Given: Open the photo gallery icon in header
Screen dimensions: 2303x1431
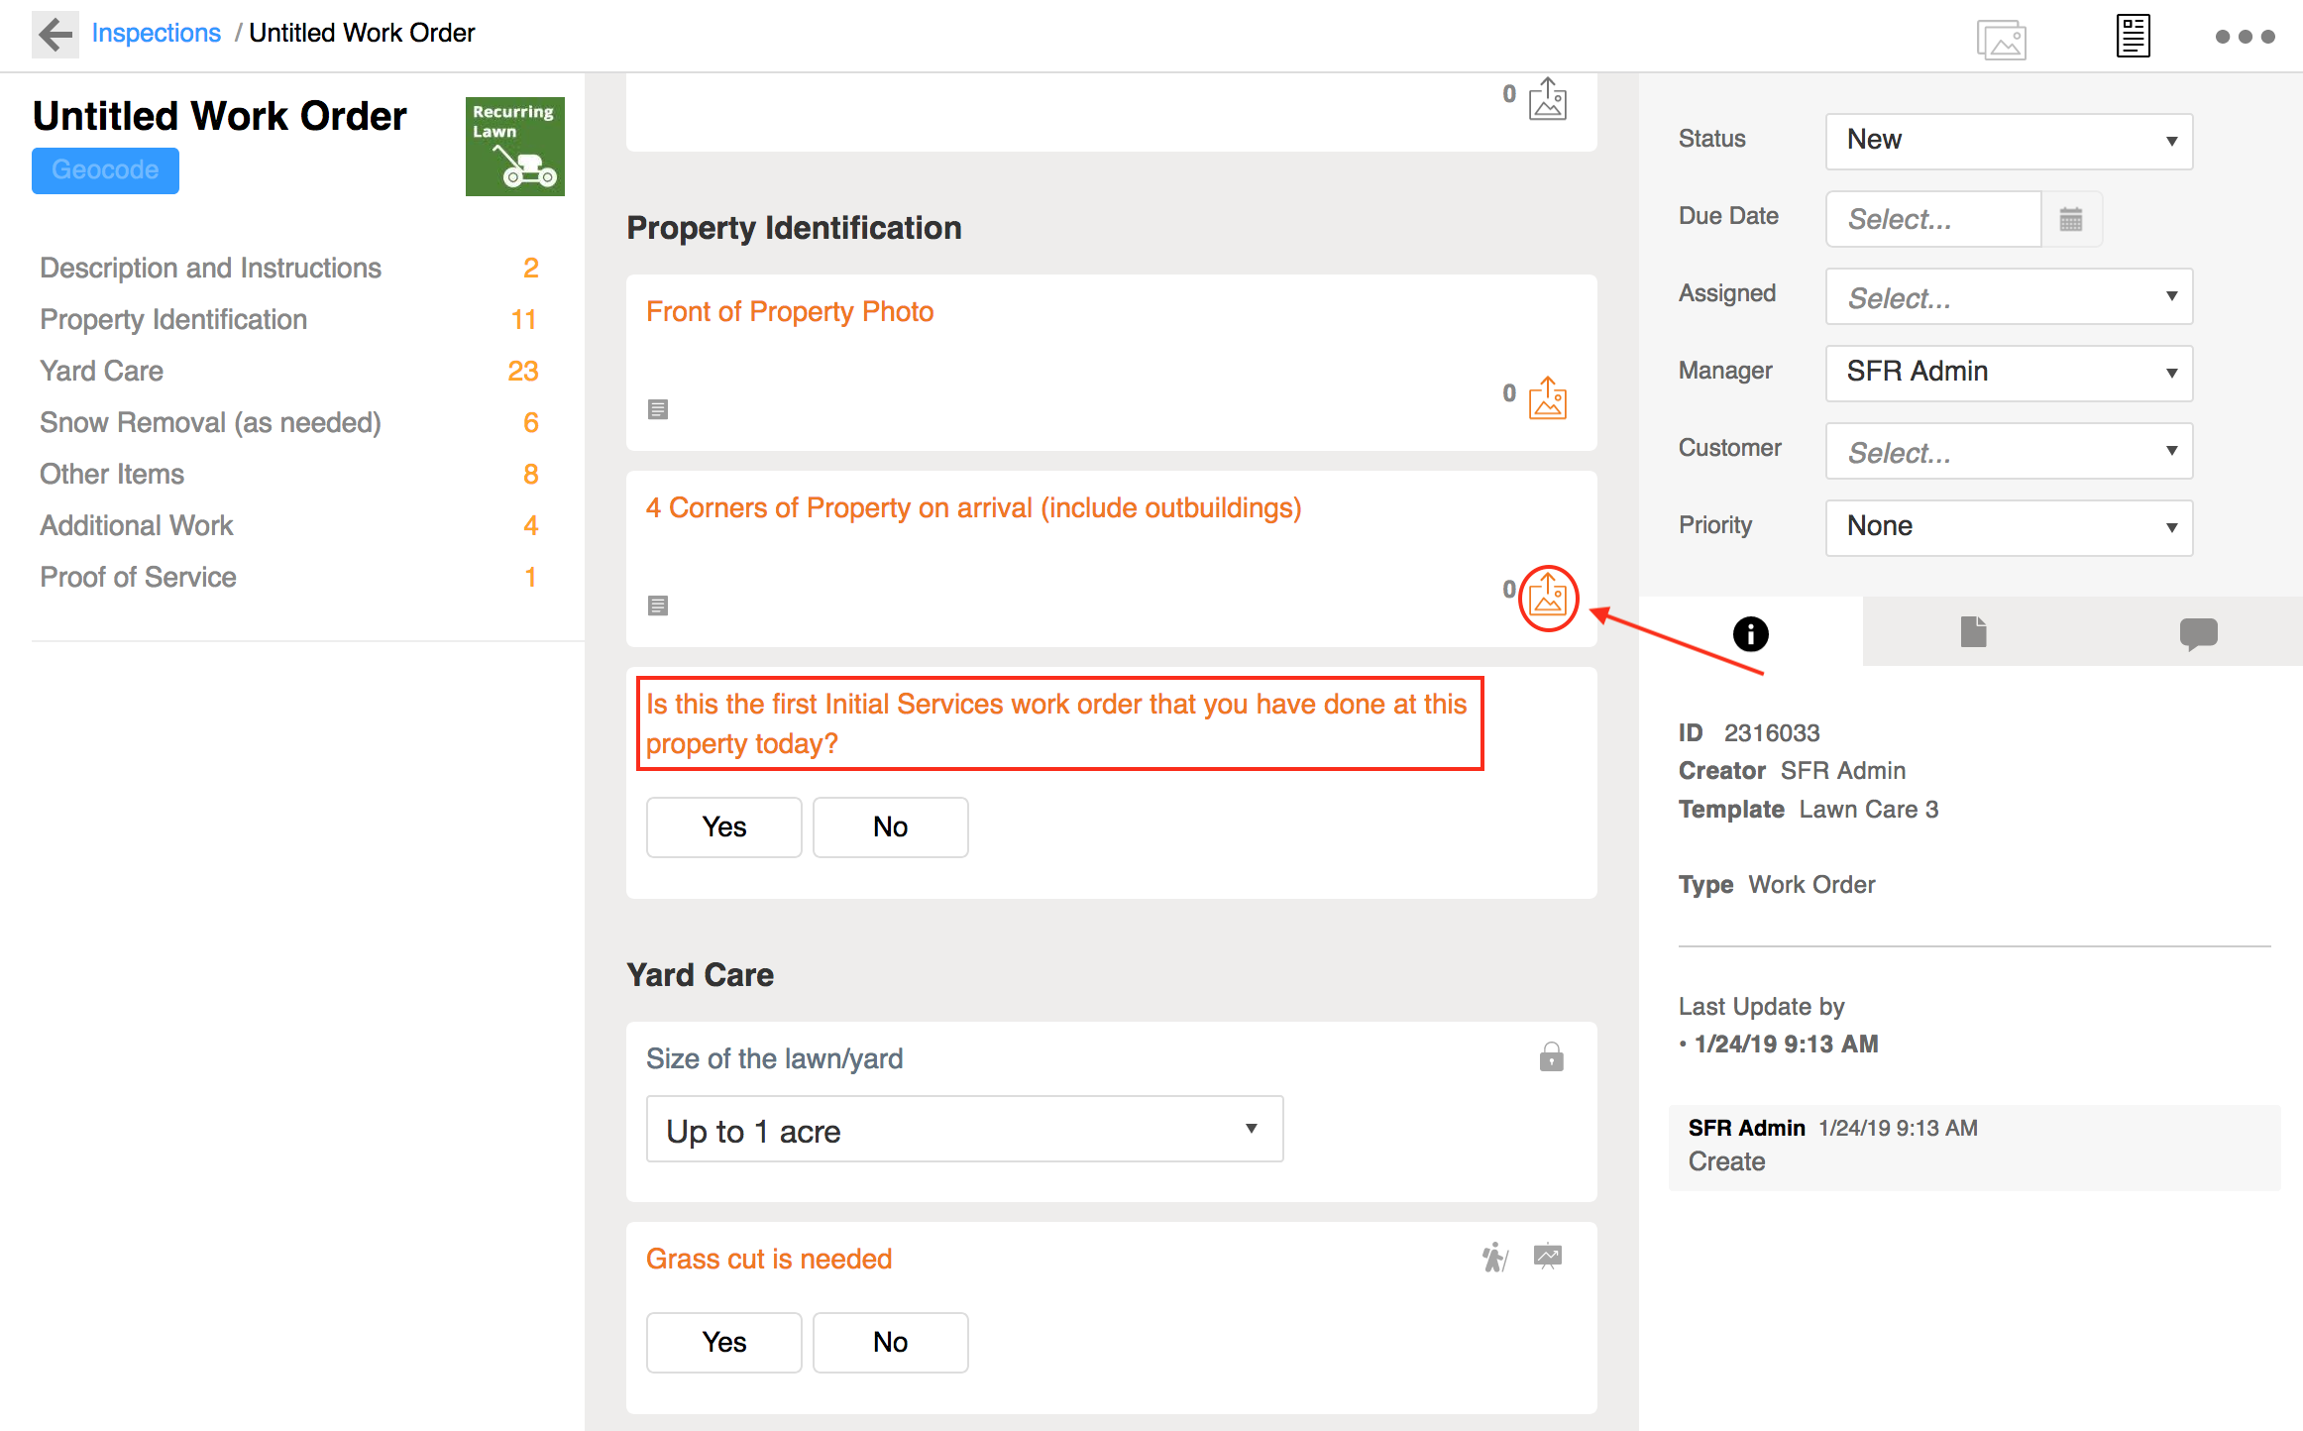Looking at the screenshot, I should [x=2001, y=40].
